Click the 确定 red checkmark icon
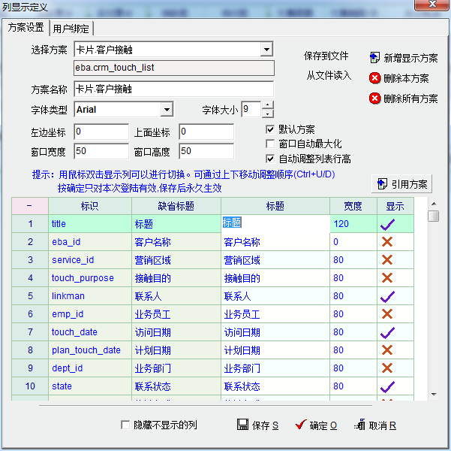 tap(301, 425)
